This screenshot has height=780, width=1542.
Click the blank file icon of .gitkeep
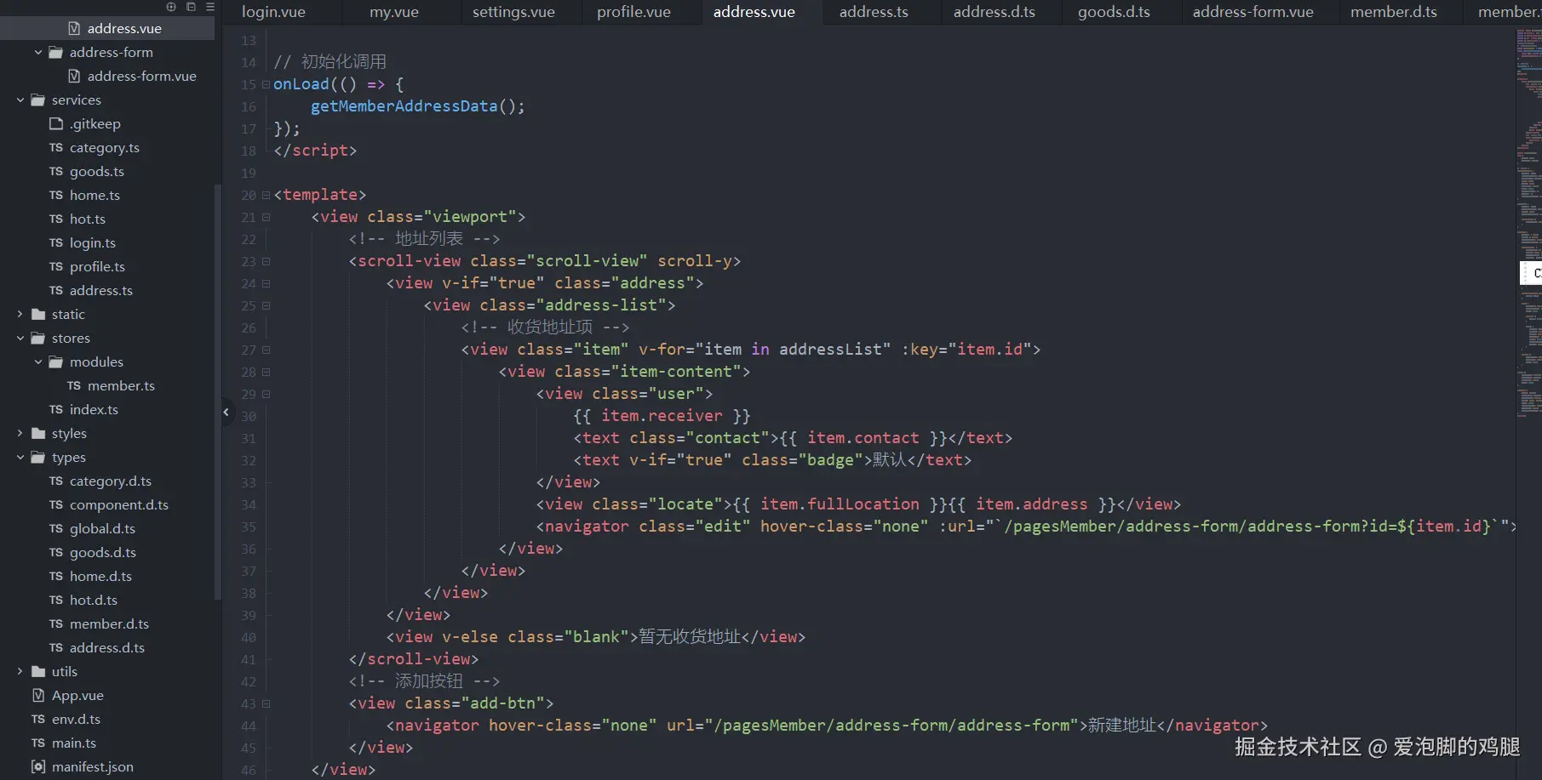[x=56, y=123]
